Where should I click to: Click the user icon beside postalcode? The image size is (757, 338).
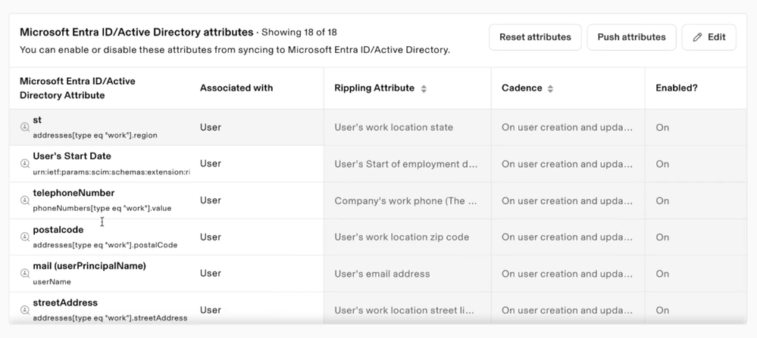24,237
